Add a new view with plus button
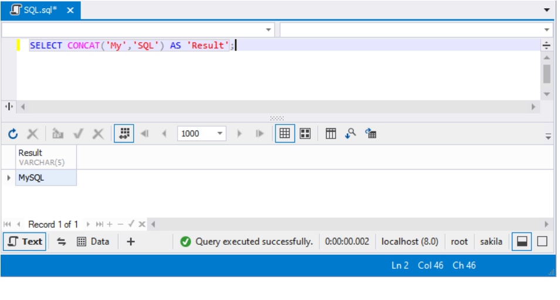This screenshot has height=300, width=560. (131, 242)
